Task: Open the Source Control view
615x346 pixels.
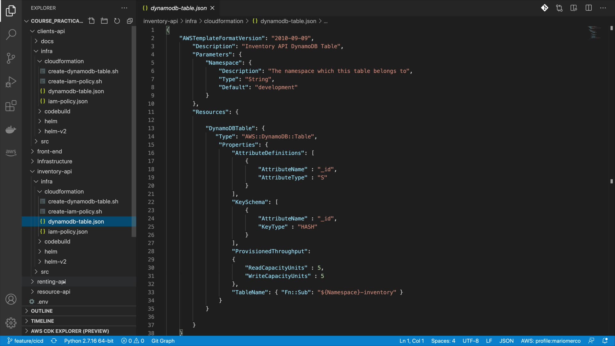Action: [x=11, y=58]
